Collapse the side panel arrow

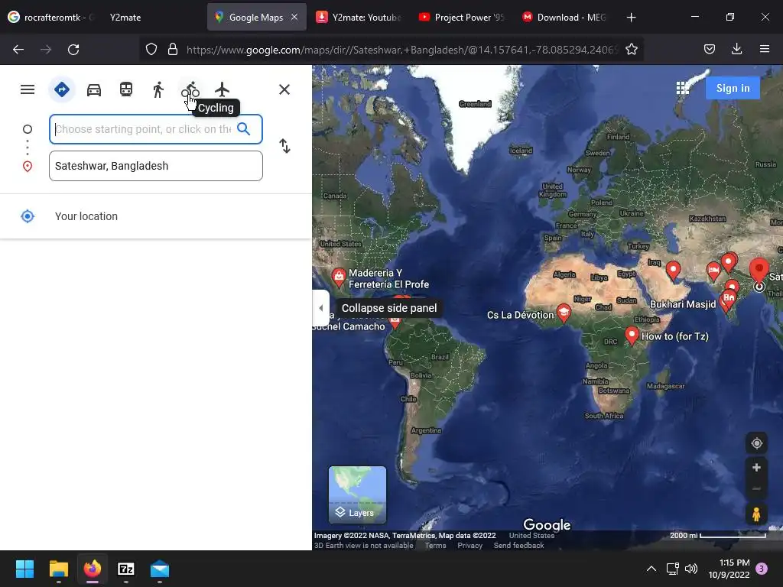coord(320,308)
